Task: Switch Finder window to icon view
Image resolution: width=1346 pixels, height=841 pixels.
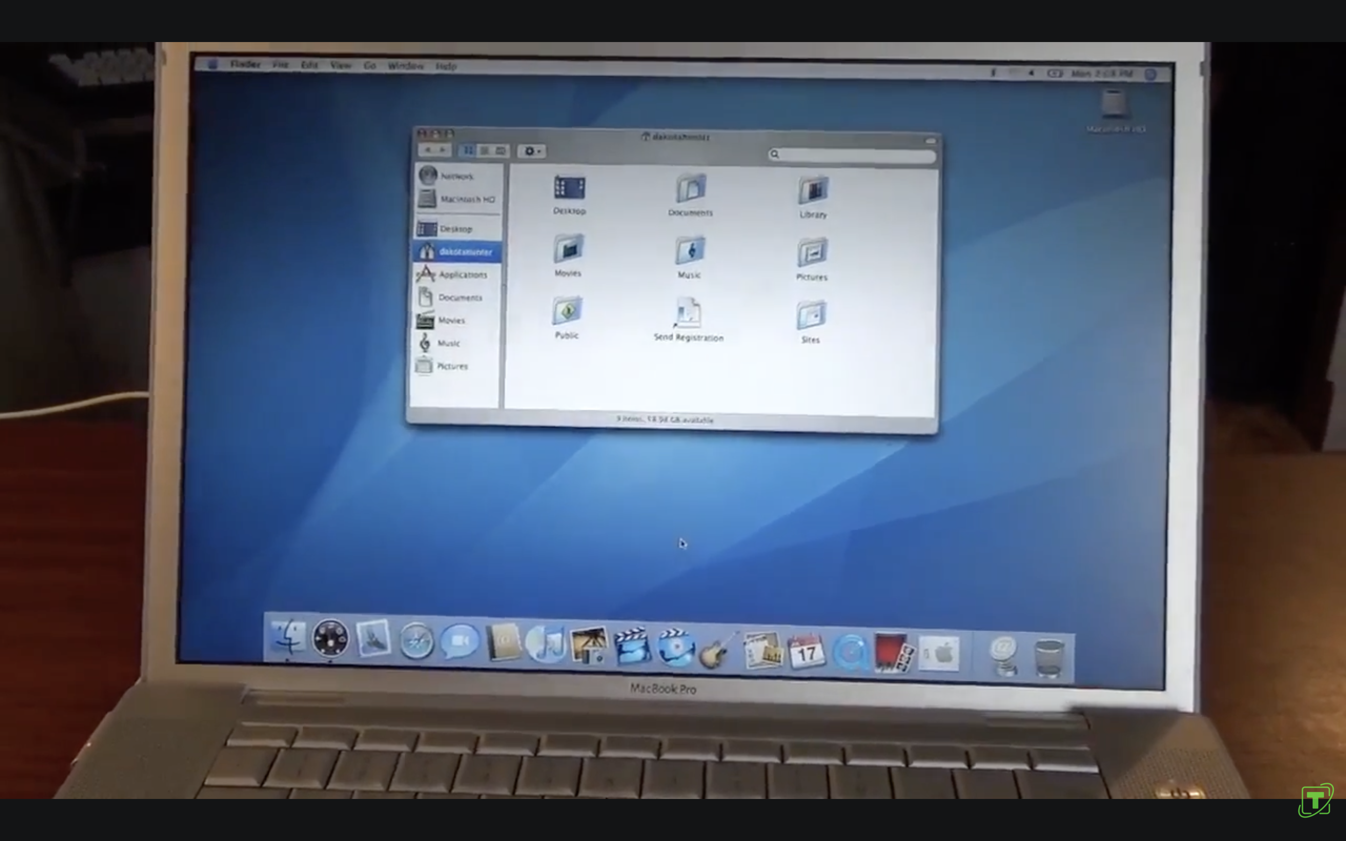Action: [x=468, y=150]
